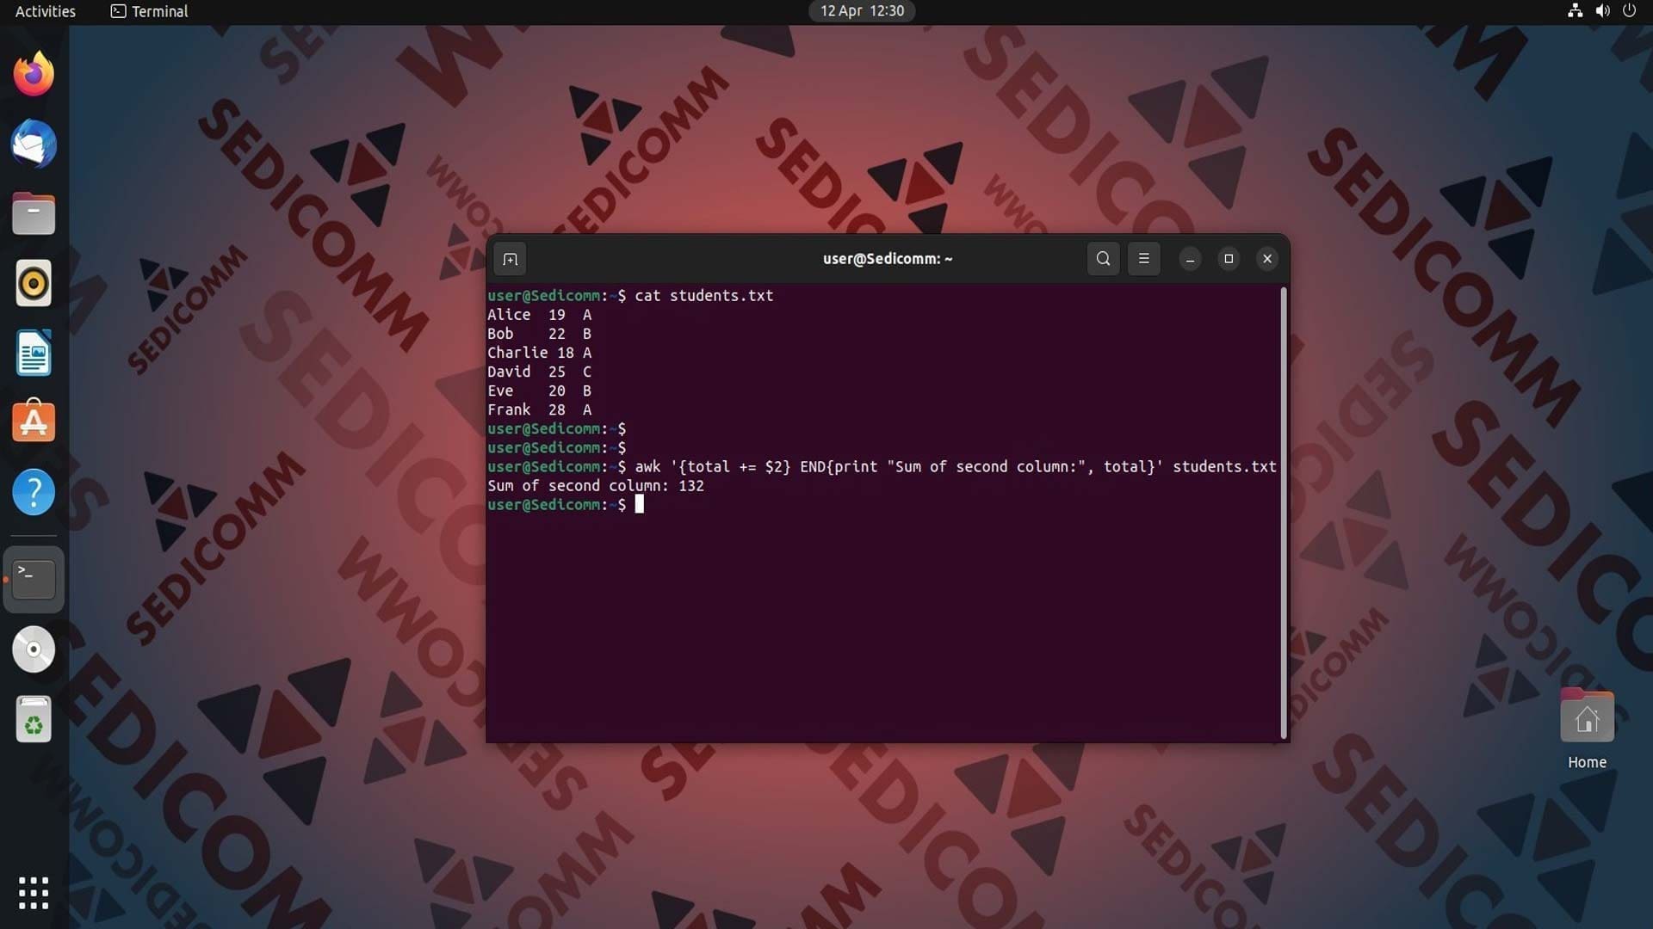Open terminal search
Image resolution: width=1653 pixels, height=929 pixels.
coord(1103,259)
